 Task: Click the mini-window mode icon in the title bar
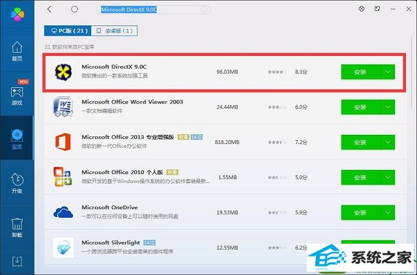coord(377,9)
